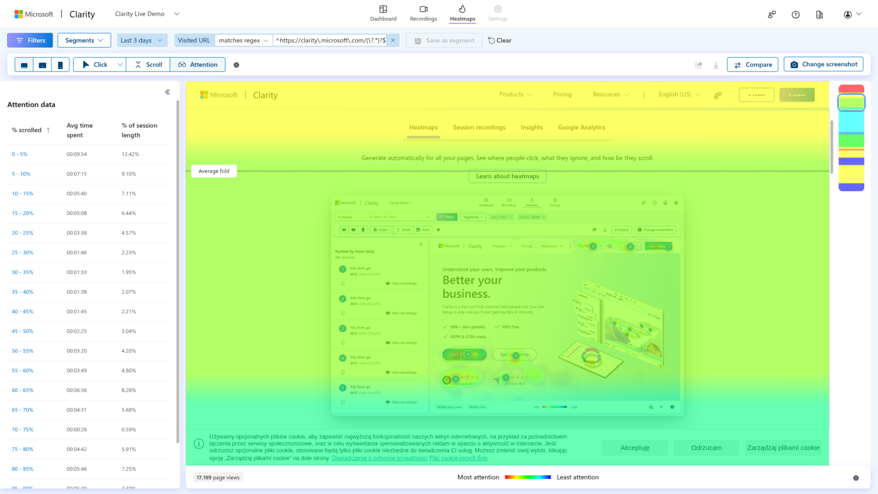878x494 pixels.
Task: Open the Recordings tab
Action: [x=423, y=13]
